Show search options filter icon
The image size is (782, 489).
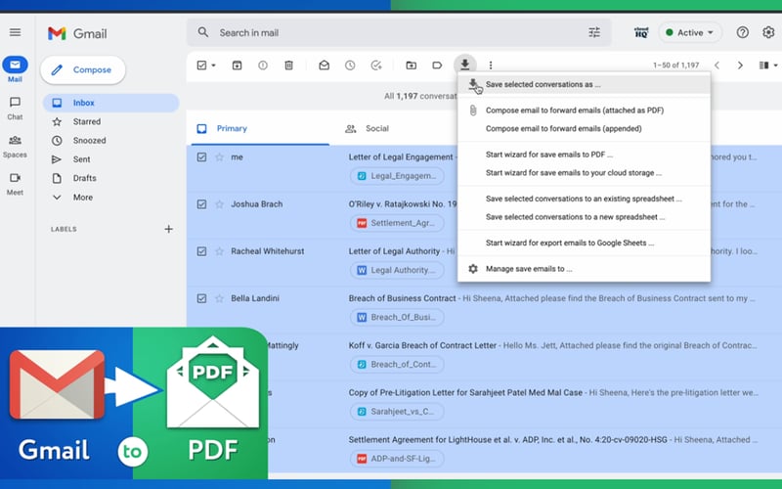pos(594,33)
